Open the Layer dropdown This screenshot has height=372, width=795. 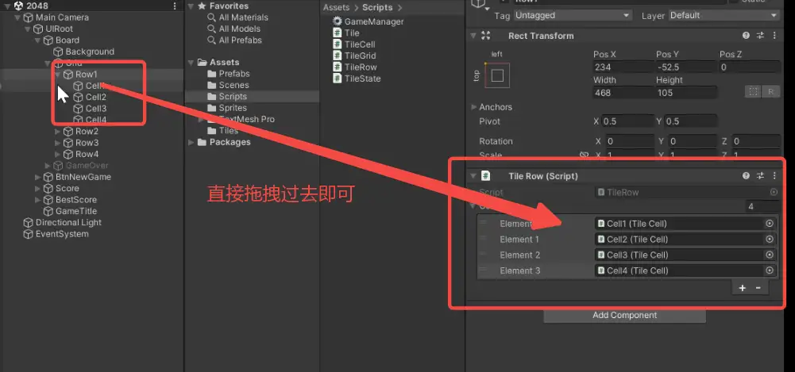724,16
